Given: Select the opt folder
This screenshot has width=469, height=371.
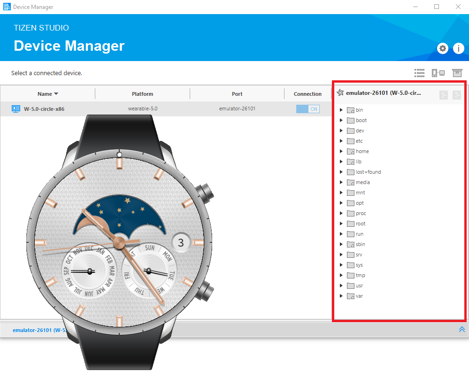Looking at the screenshot, I should (360, 203).
